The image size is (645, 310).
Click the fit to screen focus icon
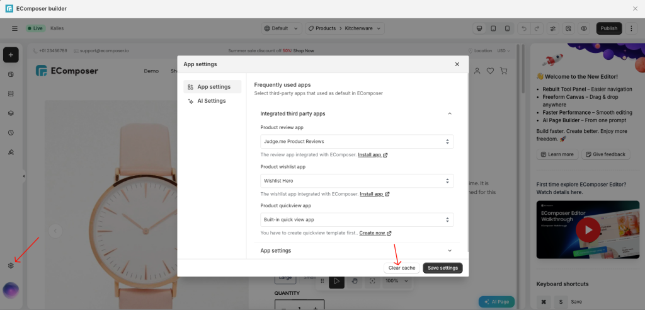372,281
